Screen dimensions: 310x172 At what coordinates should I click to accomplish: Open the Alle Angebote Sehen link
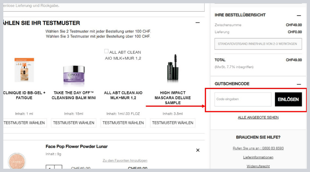[258, 117]
